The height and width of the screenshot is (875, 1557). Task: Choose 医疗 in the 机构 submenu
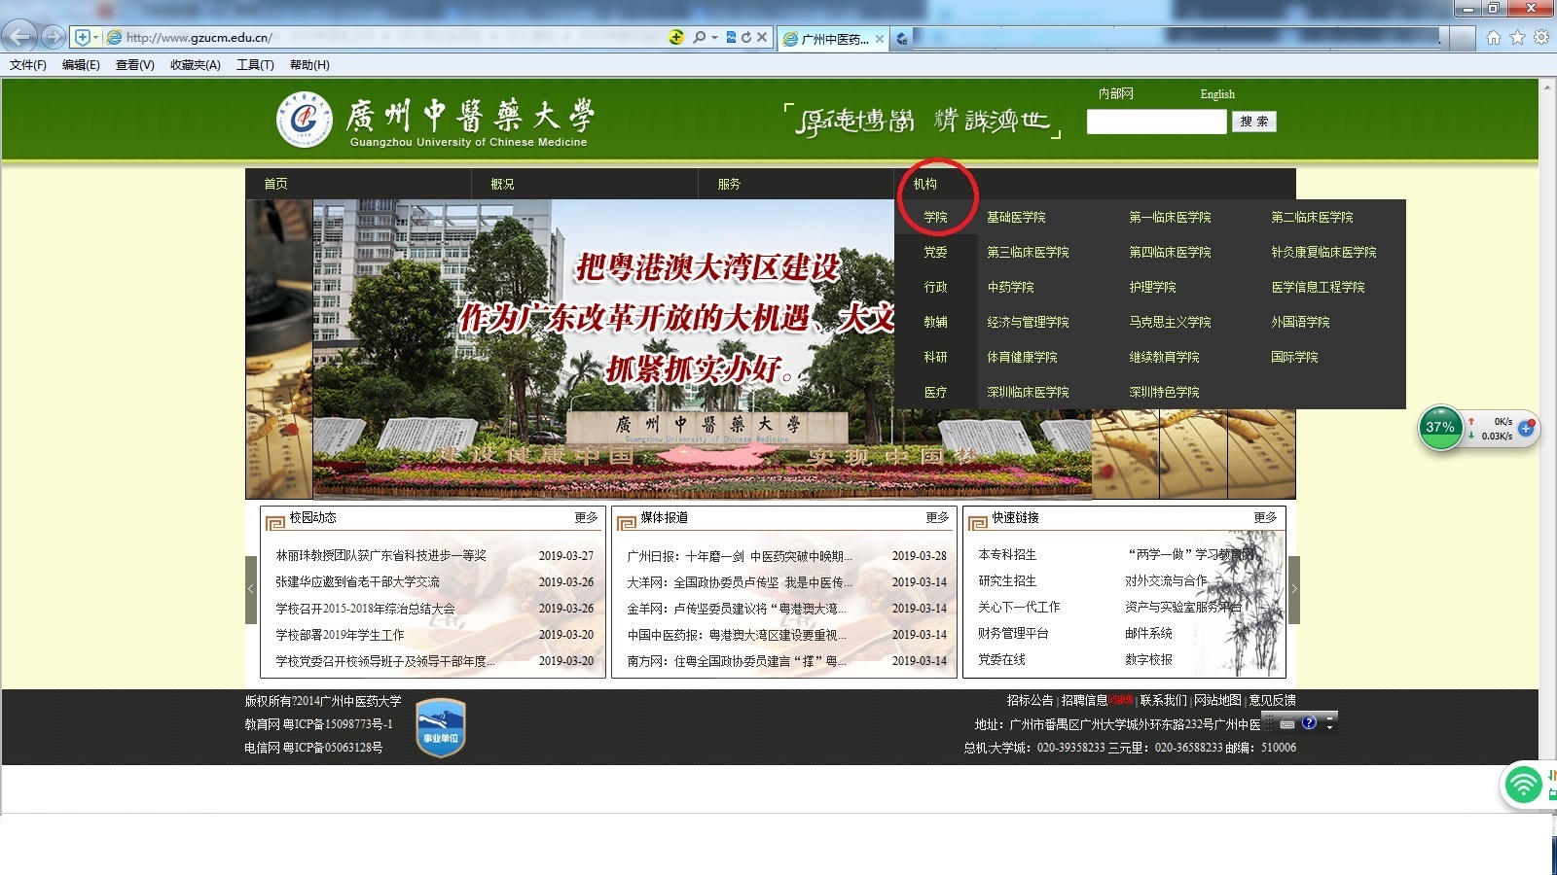[935, 392]
